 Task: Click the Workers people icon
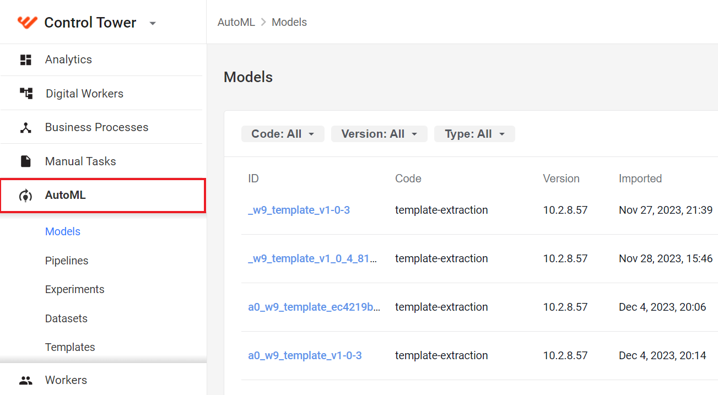[x=25, y=380]
